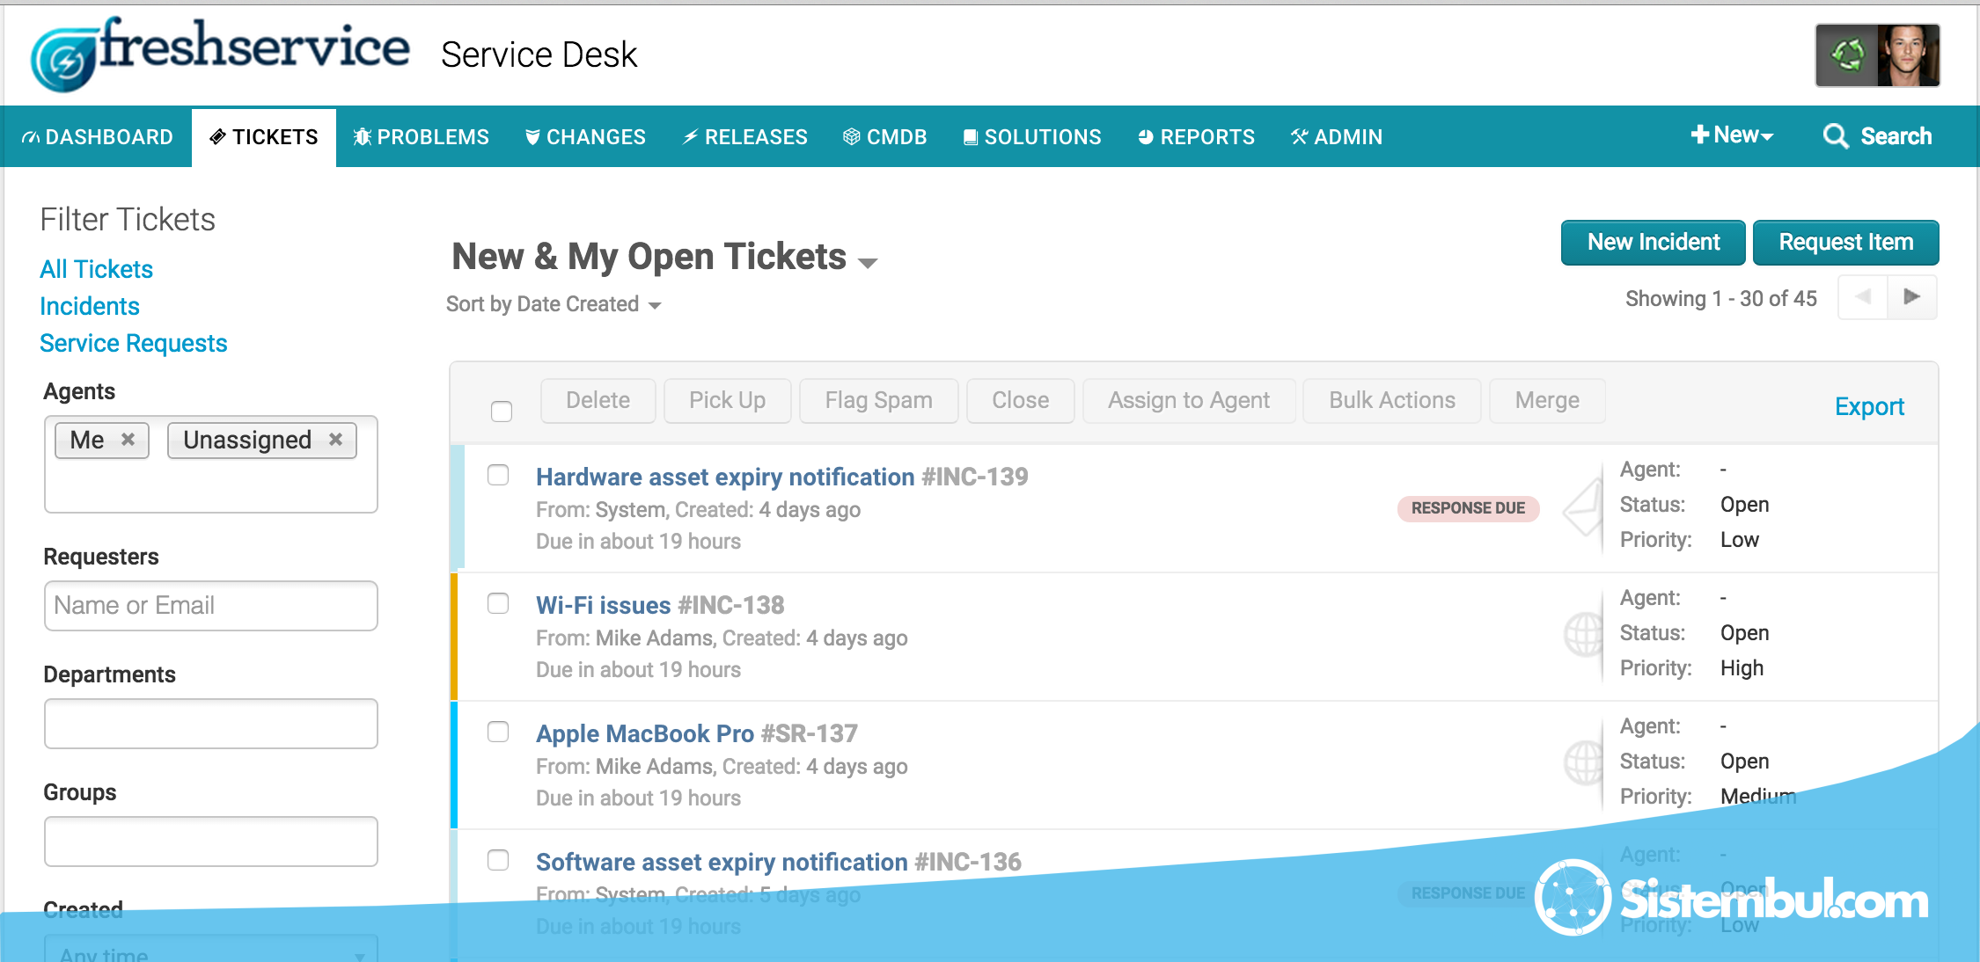
Task: Focus the Departments filter field
Action: [x=211, y=724]
